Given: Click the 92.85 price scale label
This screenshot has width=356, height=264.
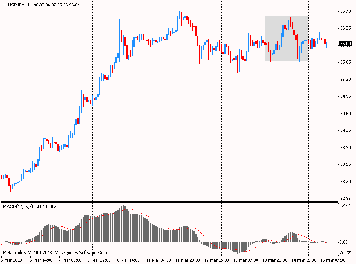Looking at the screenshot, I should (345, 198).
